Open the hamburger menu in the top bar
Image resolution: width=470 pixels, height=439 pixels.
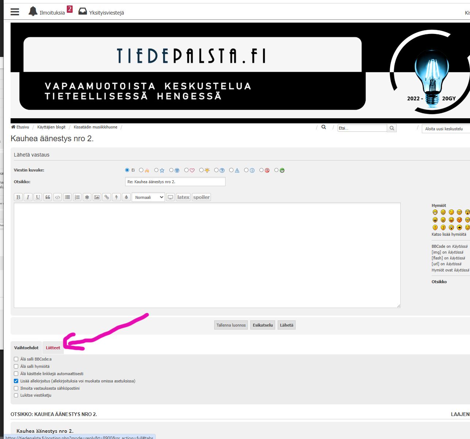(x=15, y=12)
